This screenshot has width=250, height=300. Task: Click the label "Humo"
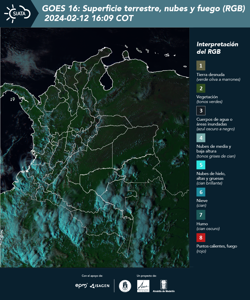click(x=202, y=224)
